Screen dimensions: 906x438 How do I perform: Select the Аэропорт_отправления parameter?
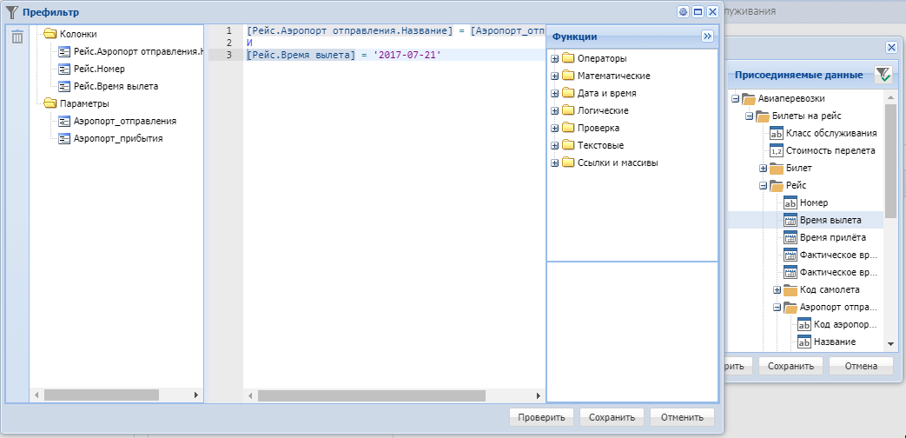125,121
